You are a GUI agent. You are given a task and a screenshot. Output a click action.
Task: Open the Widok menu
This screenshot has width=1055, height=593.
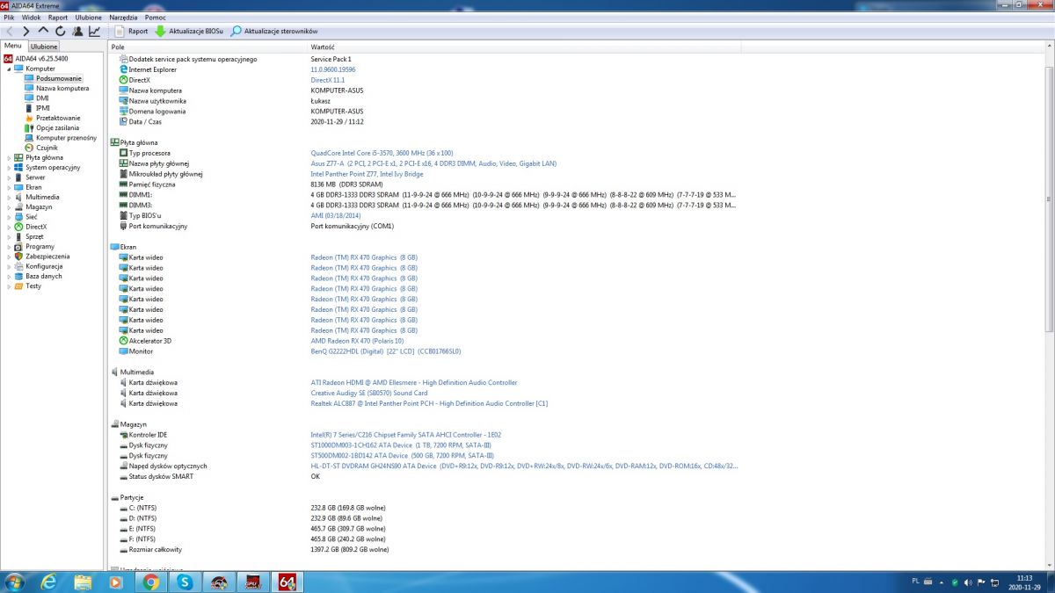31,17
